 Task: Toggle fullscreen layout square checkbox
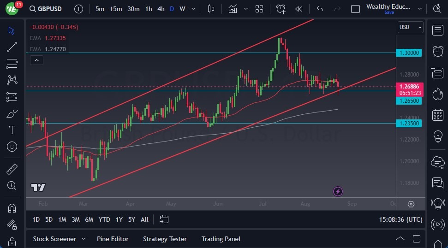click(x=355, y=9)
